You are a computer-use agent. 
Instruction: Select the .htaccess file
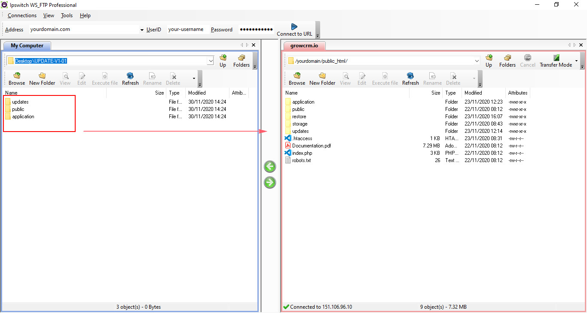coord(298,138)
